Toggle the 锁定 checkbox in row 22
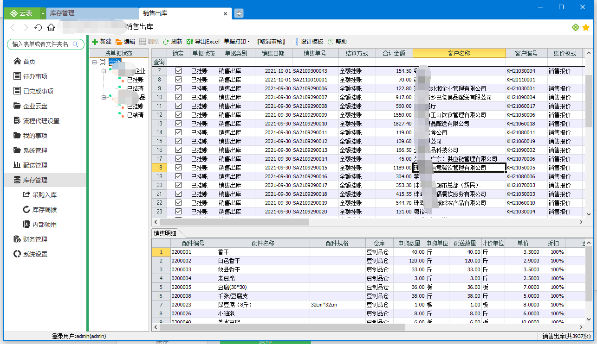Screen dimensions: 597x344 tap(178, 203)
